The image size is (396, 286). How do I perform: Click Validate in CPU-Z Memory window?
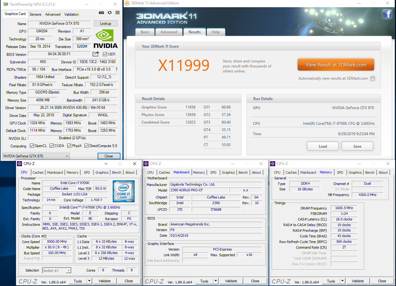click(x=358, y=281)
